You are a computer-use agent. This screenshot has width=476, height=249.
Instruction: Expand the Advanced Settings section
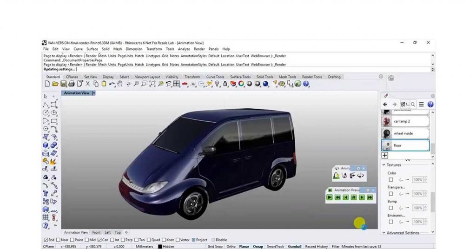point(383,233)
